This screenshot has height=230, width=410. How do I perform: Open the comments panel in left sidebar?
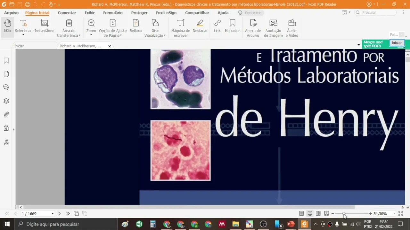pyautogui.click(x=6, y=87)
